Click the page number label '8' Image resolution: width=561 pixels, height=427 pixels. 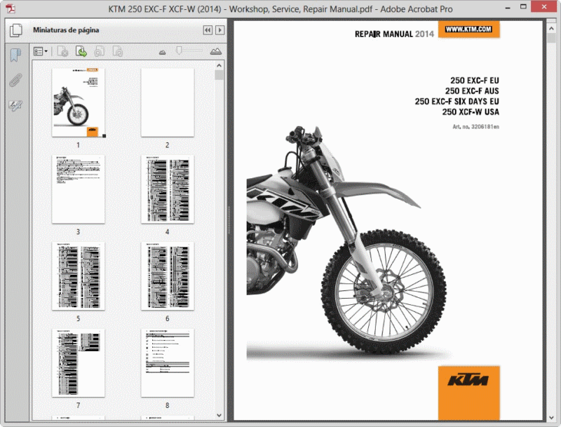(167, 405)
